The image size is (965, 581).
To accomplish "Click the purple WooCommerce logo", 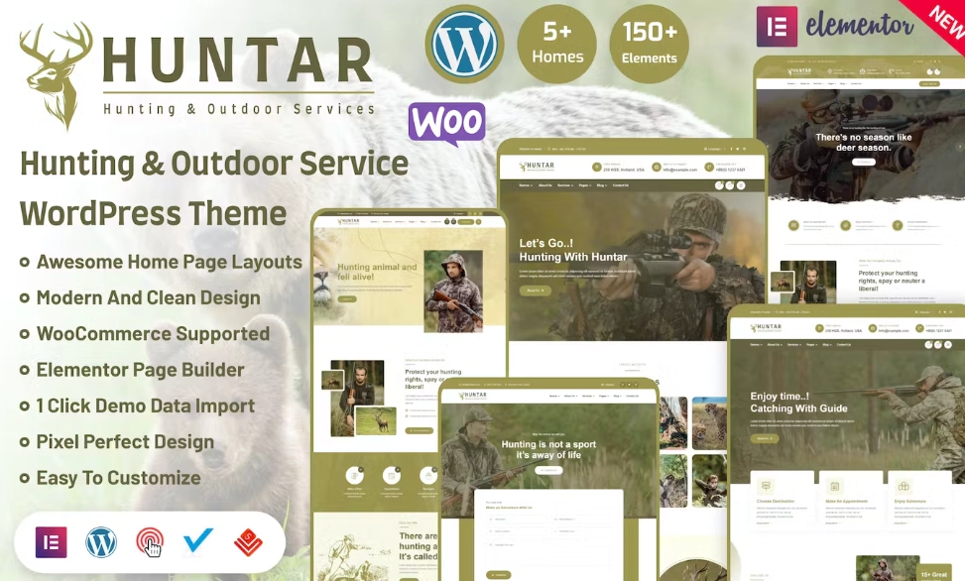I will click(446, 125).
